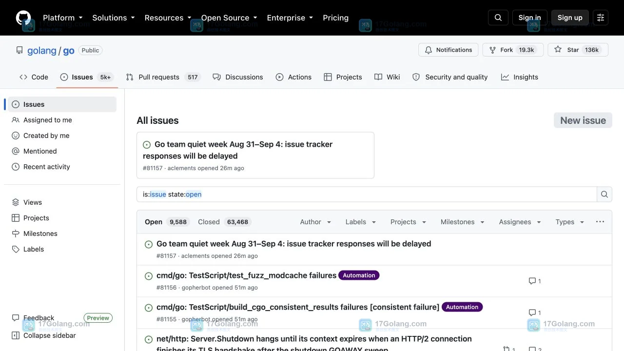Viewport: 624px width, 351px height.
Task: Expand the Enterprise menu
Action: pyautogui.click(x=290, y=18)
